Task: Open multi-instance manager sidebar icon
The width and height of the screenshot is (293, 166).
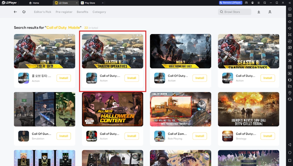Action: tap(290, 48)
